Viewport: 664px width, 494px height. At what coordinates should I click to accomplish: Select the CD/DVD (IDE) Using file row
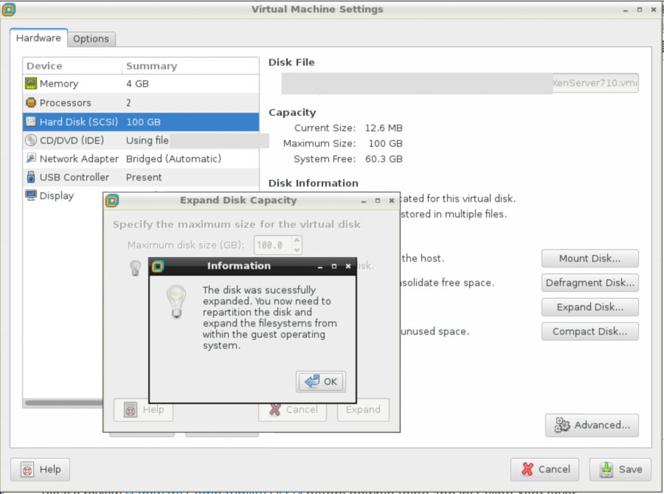[141, 140]
